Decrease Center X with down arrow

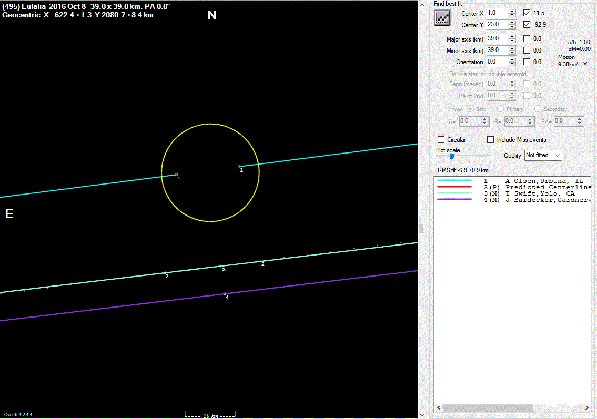[x=512, y=15]
